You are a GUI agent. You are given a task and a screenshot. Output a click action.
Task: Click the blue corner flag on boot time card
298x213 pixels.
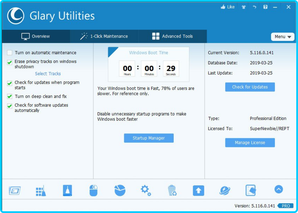(x=111, y=51)
